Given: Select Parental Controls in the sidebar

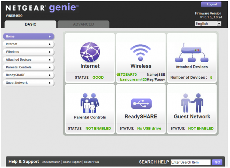Looking at the screenshot, I should pyautogui.click(x=29, y=68).
